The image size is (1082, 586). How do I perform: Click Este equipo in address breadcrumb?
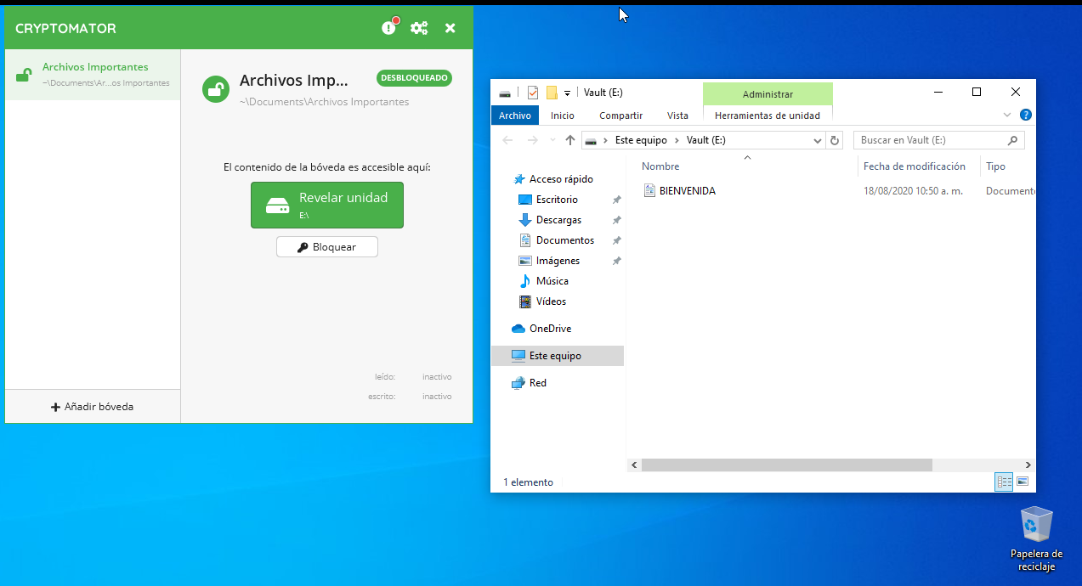(642, 140)
